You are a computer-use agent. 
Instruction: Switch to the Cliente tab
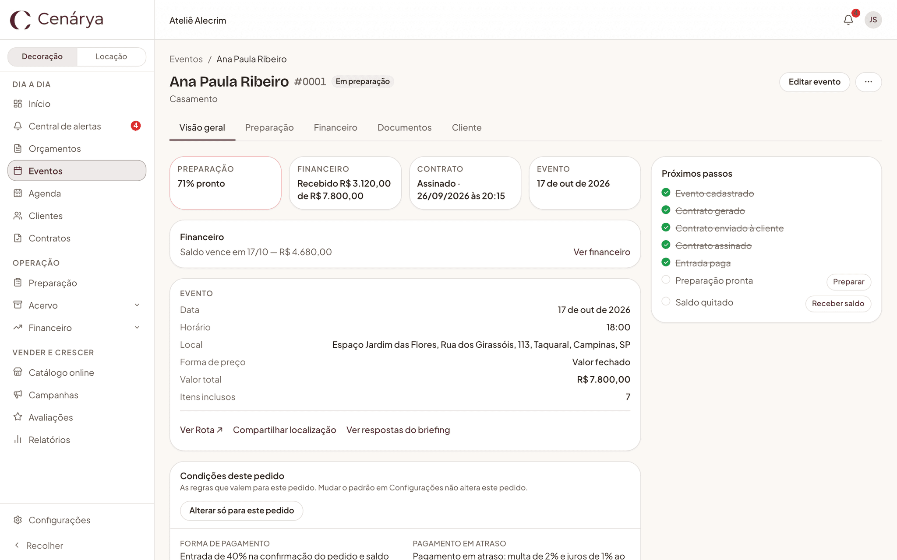click(466, 128)
